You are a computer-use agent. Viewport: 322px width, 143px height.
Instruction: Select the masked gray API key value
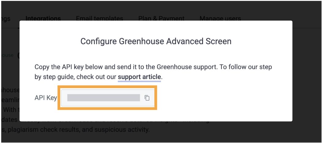(x=104, y=98)
